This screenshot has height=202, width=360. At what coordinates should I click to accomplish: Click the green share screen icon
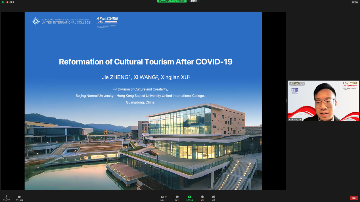click(190, 197)
